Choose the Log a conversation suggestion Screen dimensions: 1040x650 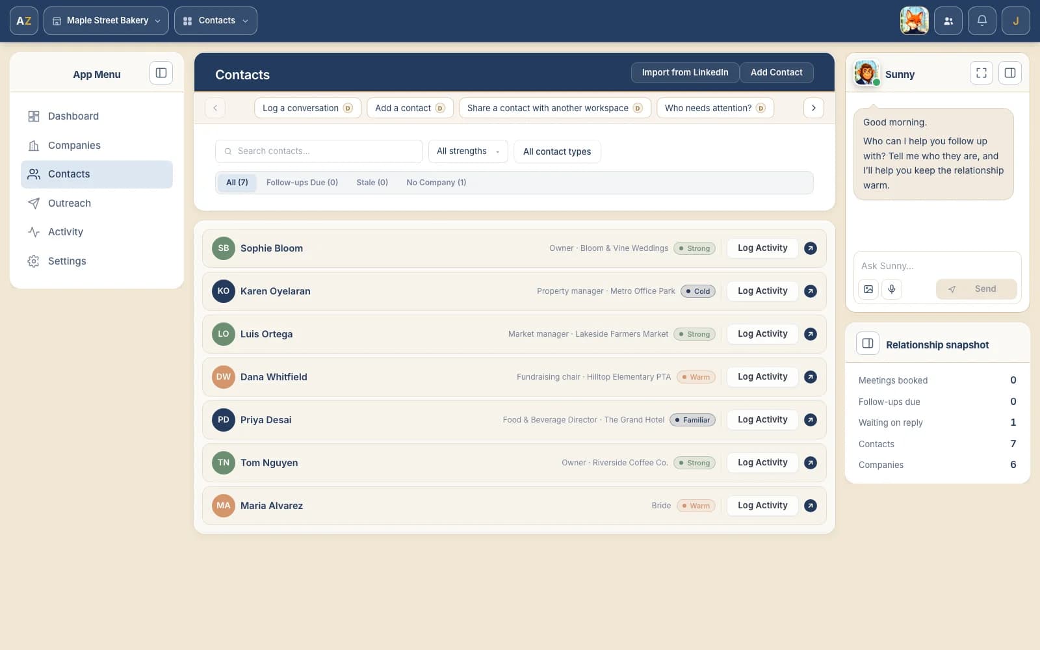[307, 108]
